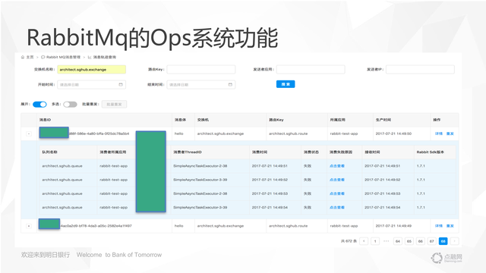
Task: Expand the row produced at 14:49:49
Action: pyautogui.click(x=29, y=226)
